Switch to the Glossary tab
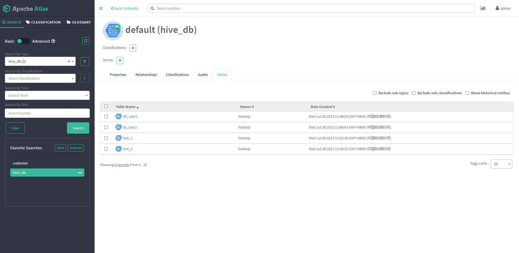This screenshot has width=519, height=253. click(79, 22)
